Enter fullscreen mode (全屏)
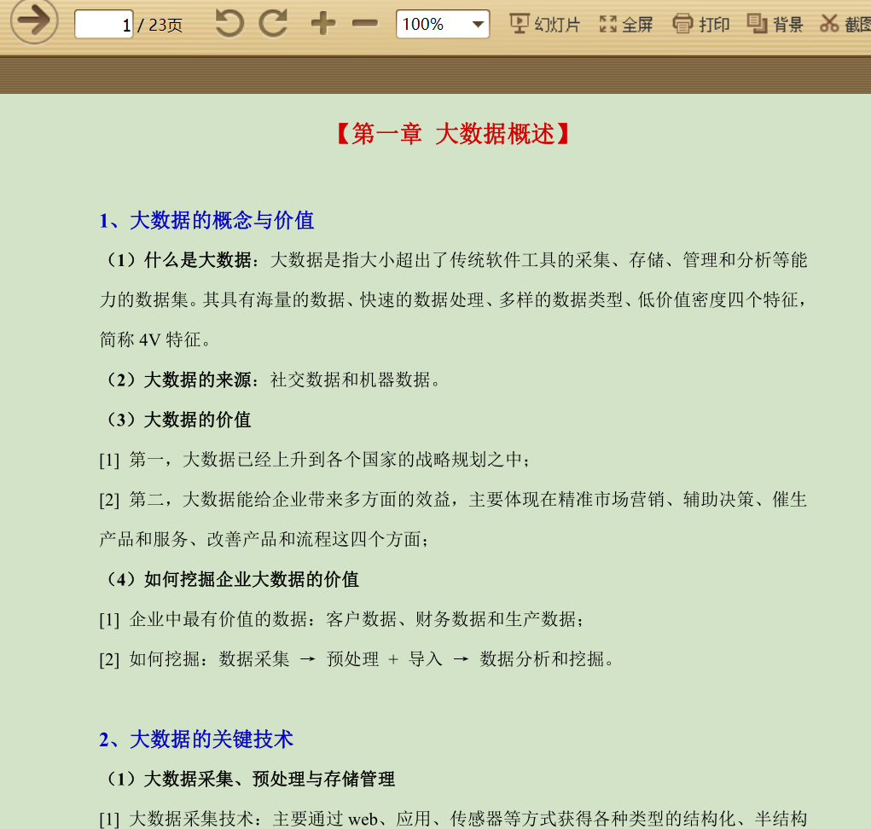Screen dimensions: 871x829 click(x=626, y=25)
